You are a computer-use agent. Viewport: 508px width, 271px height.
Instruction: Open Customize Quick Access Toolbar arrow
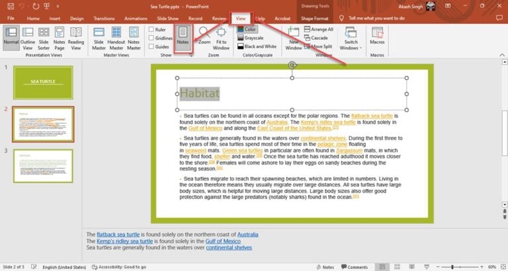[x=58, y=6]
